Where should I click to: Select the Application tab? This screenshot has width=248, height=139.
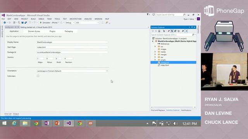coord(14,31)
